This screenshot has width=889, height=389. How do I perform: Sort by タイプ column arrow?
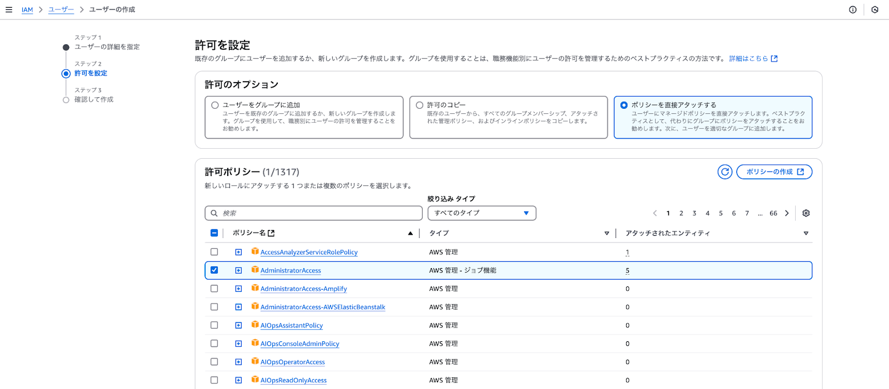(x=607, y=233)
